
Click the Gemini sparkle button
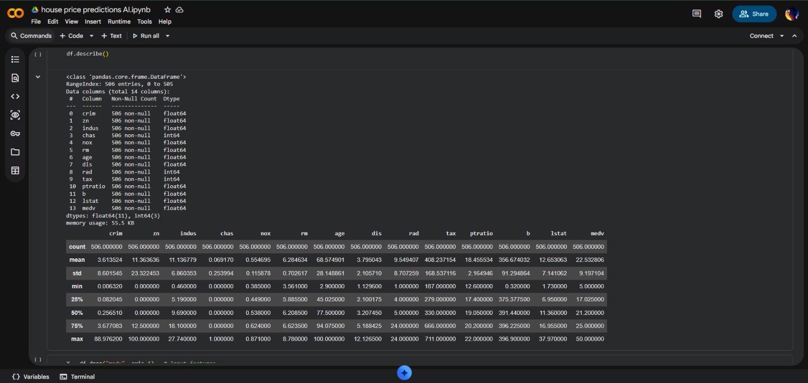coord(404,373)
